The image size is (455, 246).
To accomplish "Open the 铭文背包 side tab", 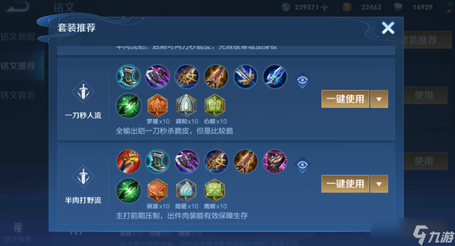I will coord(18,95).
